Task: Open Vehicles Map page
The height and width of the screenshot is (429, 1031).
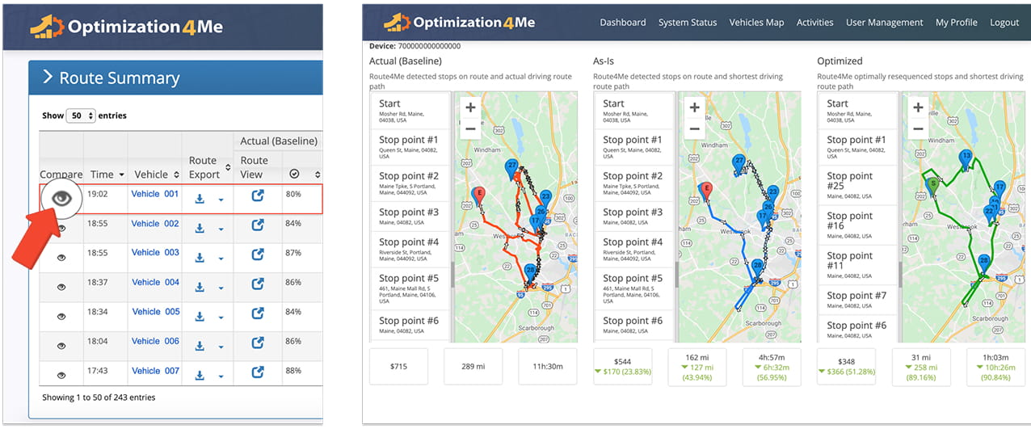Action: tap(756, 23)
